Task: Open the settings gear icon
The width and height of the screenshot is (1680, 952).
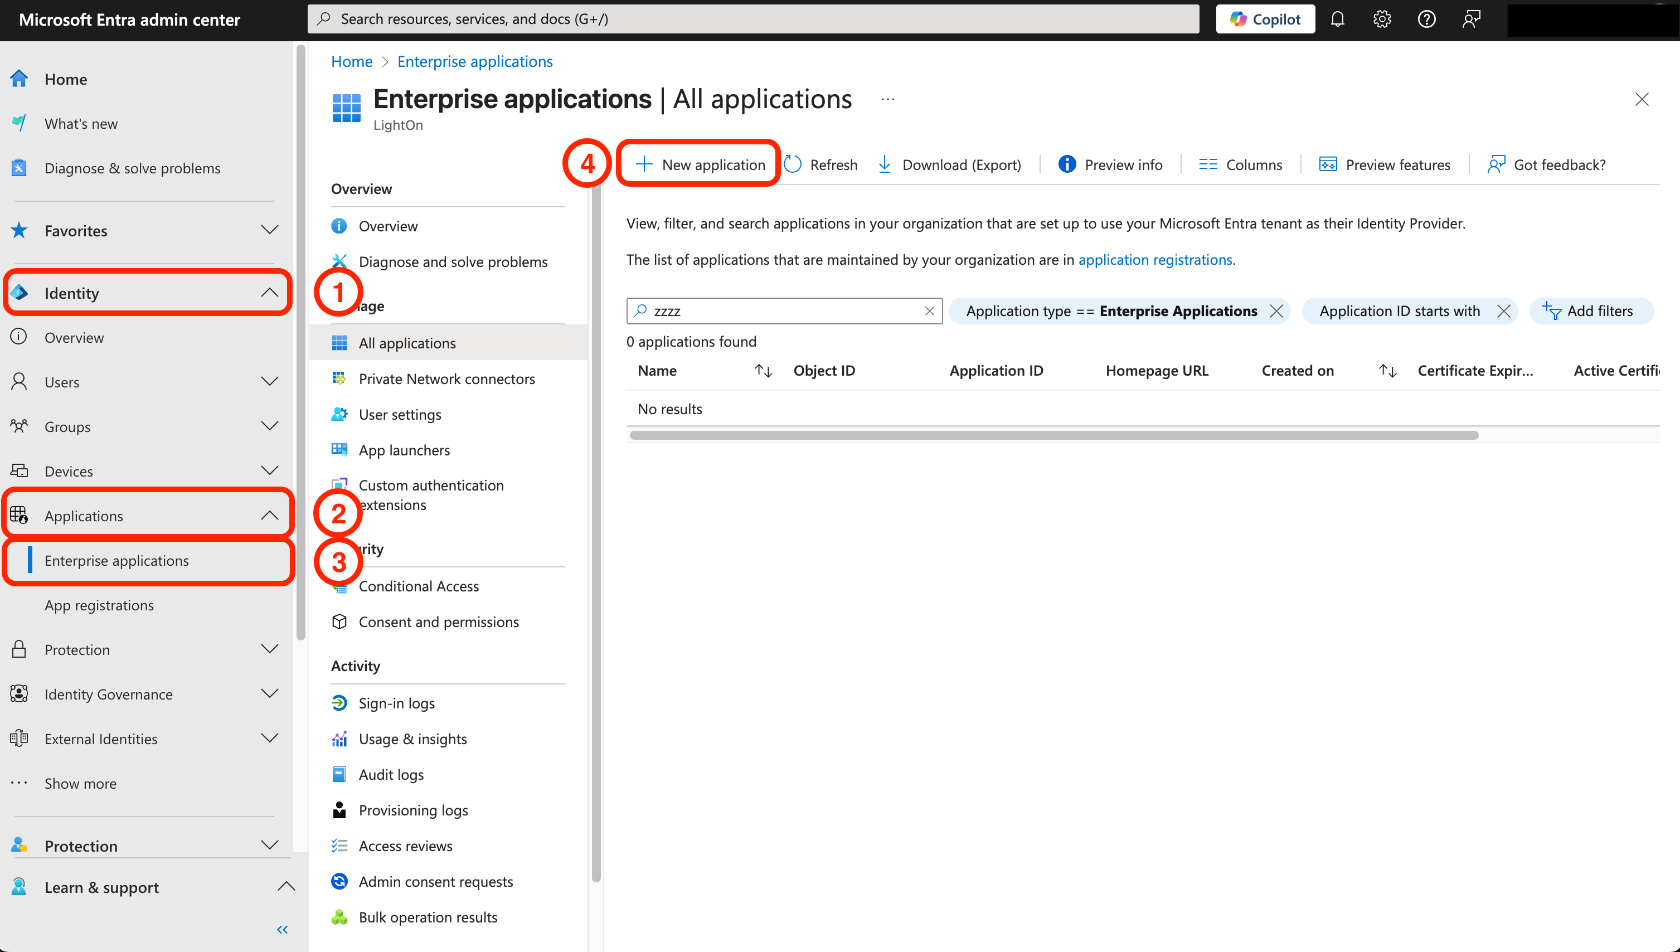Action: click(1381, 19)
